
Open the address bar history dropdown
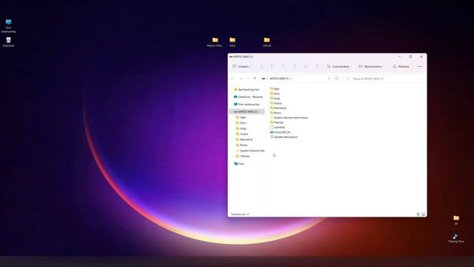tap(329, 79)
